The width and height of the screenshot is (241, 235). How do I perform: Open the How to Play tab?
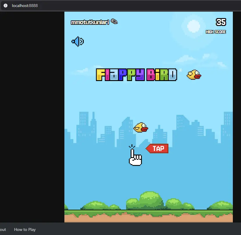click(25, 229)
